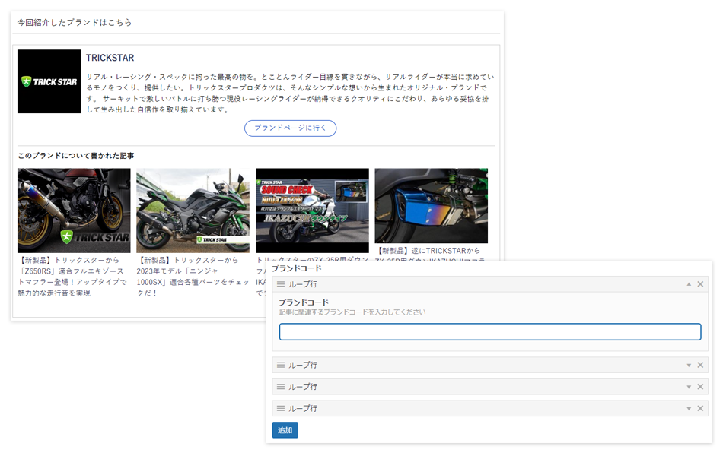Click the ブランドページに行く button

[290, 128]
